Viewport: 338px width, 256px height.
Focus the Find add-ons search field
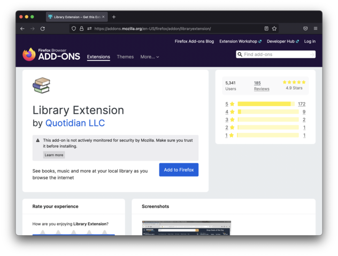[x=276, y=54]
